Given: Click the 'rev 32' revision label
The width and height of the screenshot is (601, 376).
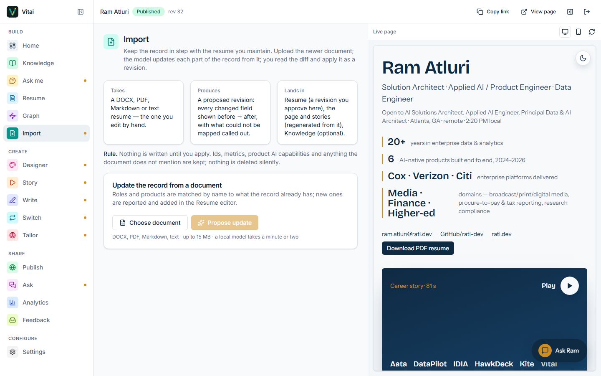Looking at the screenshot, I should (176, 12).
